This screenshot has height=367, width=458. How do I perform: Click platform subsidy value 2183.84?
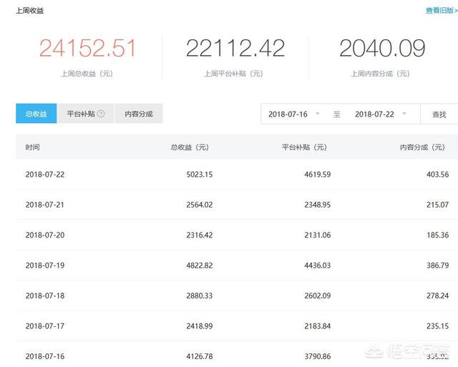(x=318, y=326)
